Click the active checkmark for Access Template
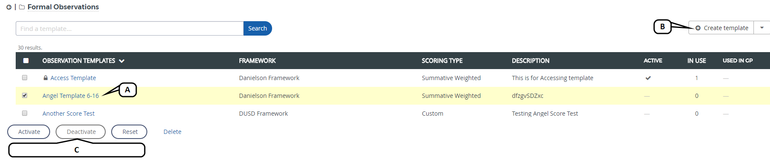This screenshot has height=161, width=770. point(648,78)
